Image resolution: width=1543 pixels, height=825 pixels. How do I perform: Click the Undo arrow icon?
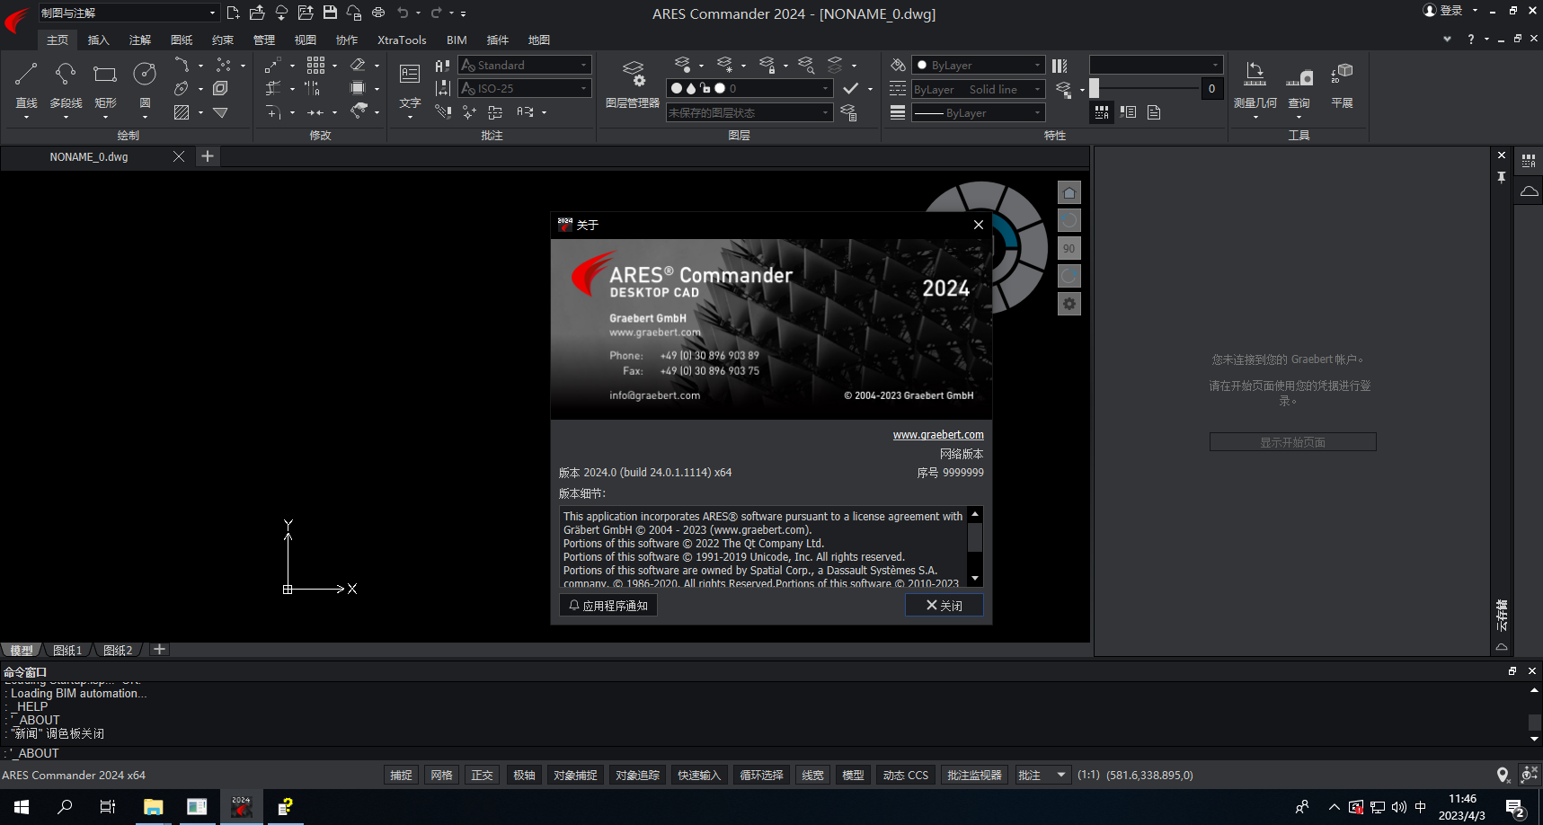pos(403,13)
